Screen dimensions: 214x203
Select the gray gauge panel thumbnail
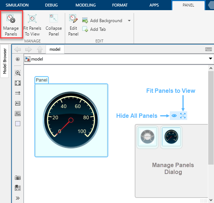[147, 137]
